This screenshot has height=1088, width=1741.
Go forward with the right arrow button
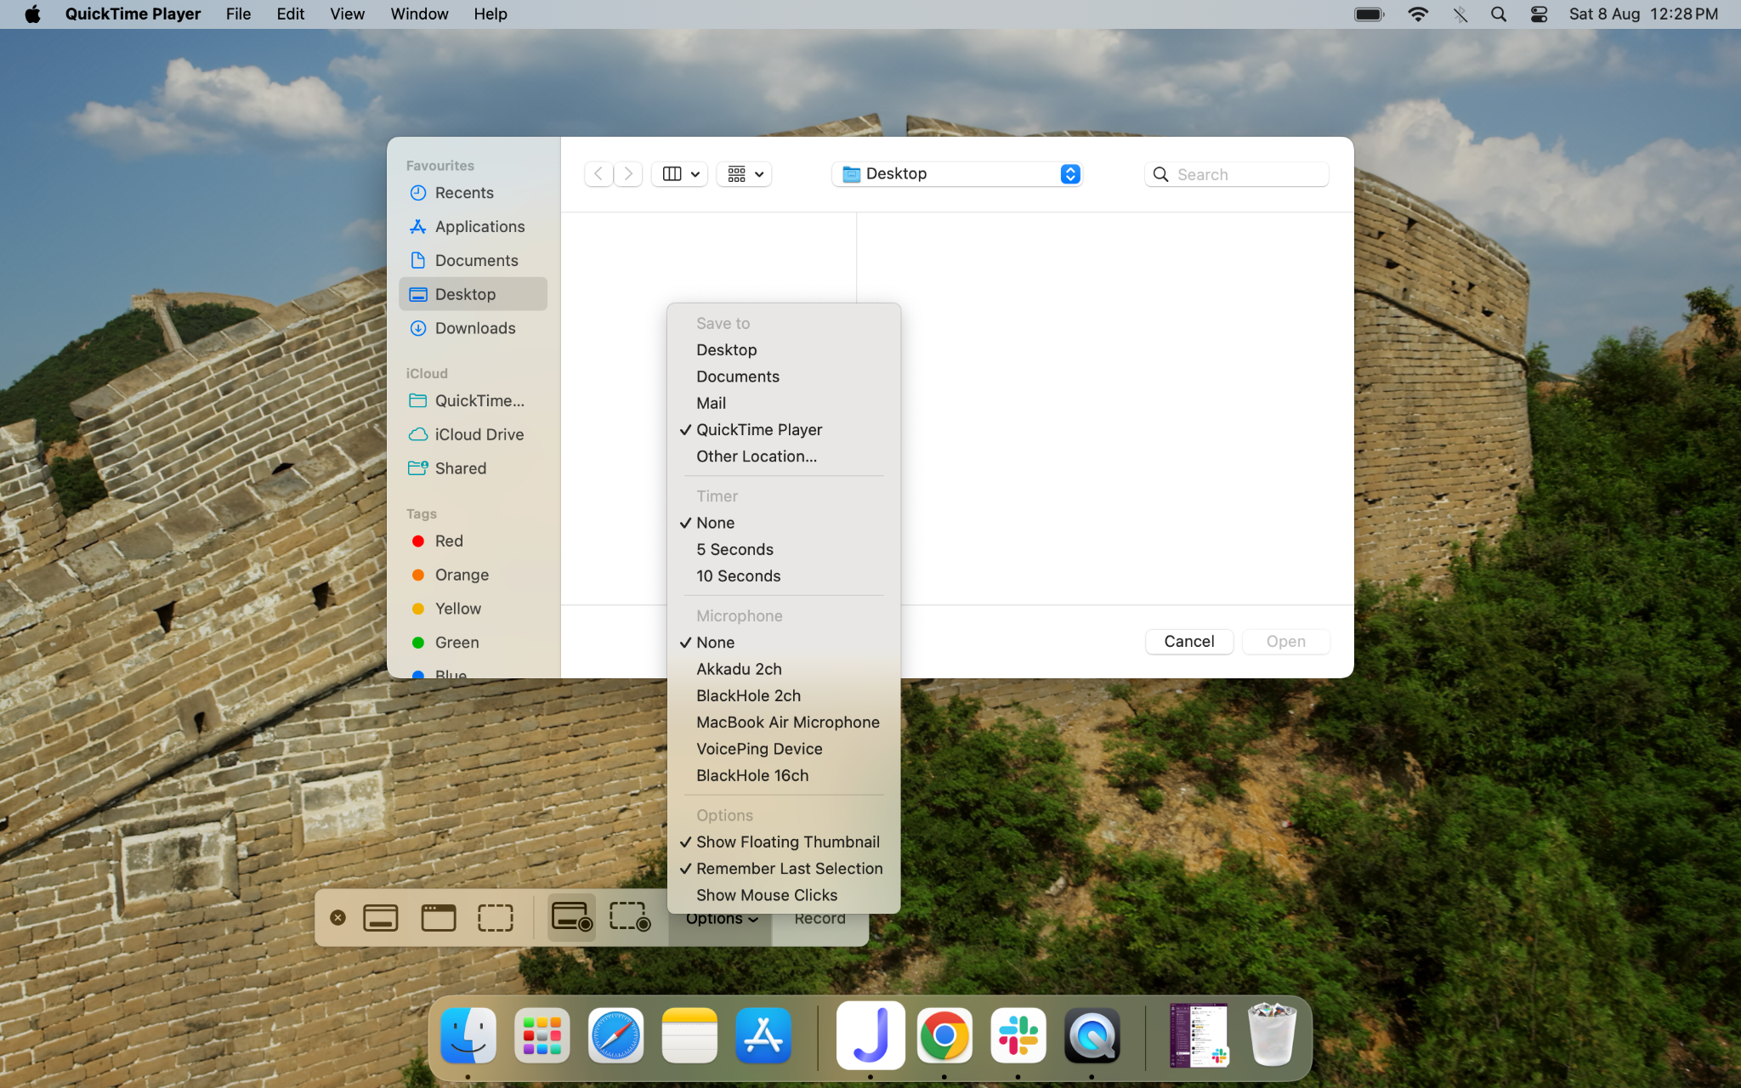tap(627, 174)
